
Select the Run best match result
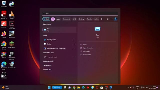point(59,30)
